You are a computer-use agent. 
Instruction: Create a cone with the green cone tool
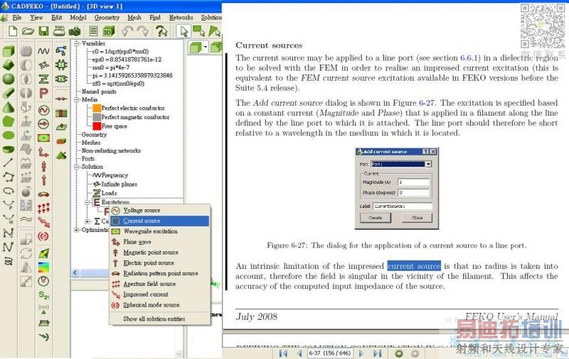[x=9, y=107]
